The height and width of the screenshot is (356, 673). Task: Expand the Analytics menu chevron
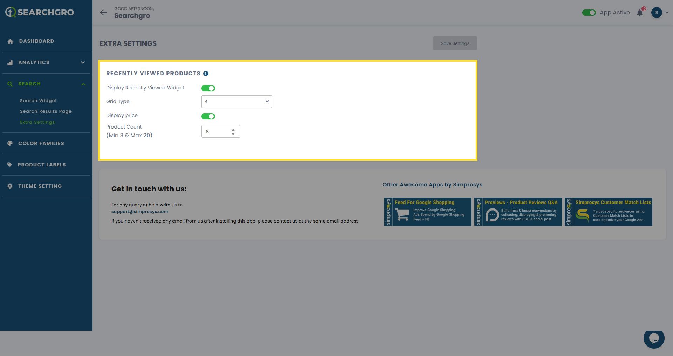click(83, 63)
